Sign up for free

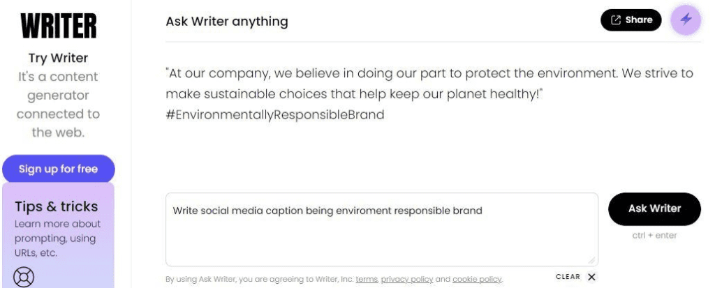click(59, 169)
